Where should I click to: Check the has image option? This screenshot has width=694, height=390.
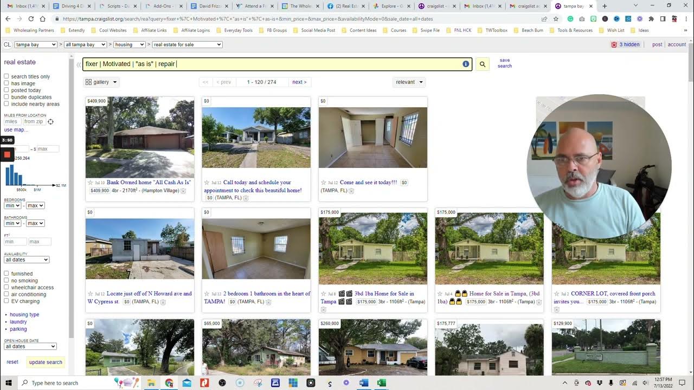coord(7,83)
